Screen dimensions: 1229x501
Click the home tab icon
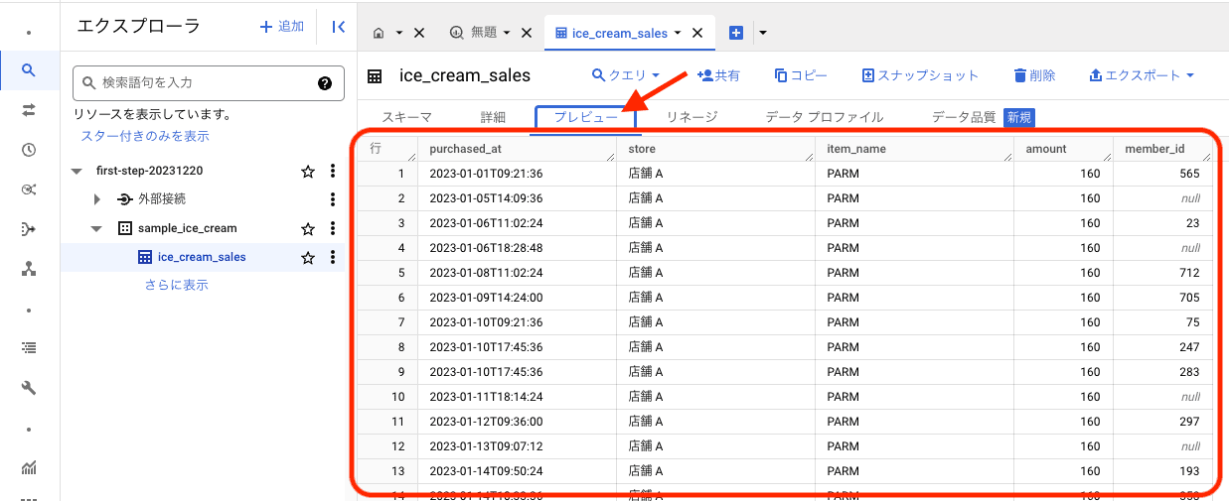click(x=379, y=33)
